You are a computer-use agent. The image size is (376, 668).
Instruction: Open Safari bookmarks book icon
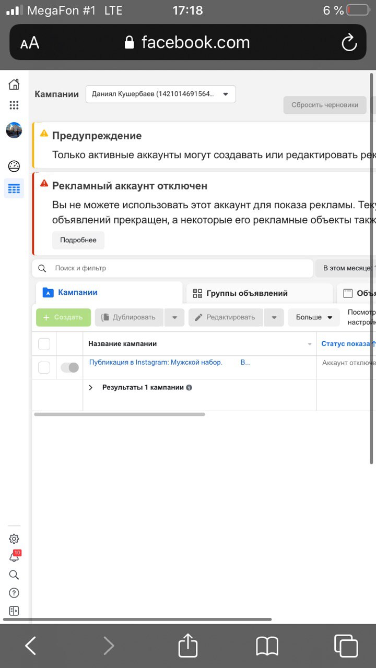click(x=267, y=647)
